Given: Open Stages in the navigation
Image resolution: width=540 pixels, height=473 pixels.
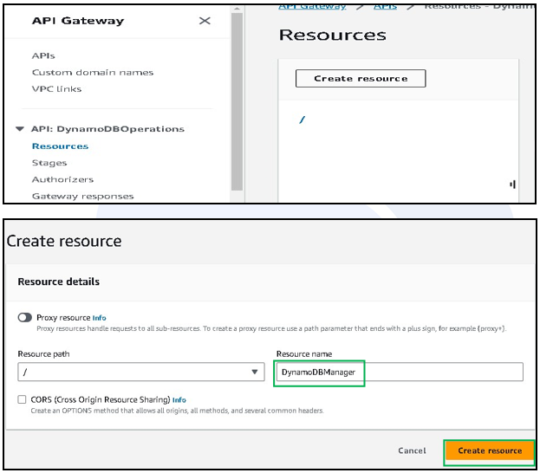Looking at the screenshot, I should pyautogui.click(x=49, y=163).
